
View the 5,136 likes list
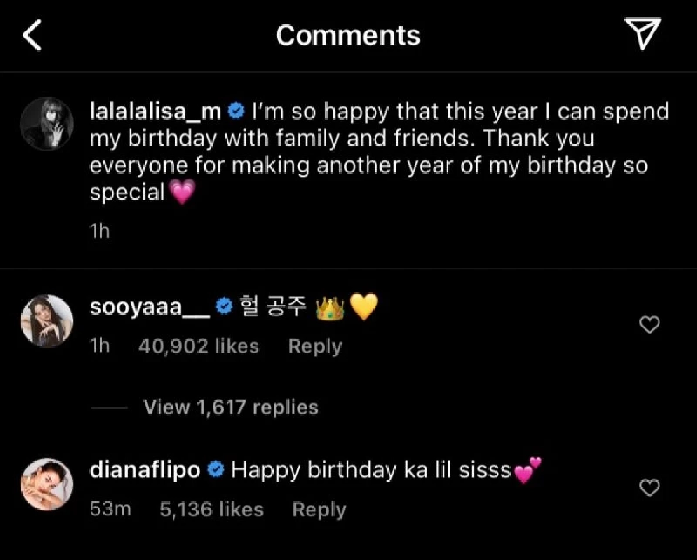(x=211, y=510)
